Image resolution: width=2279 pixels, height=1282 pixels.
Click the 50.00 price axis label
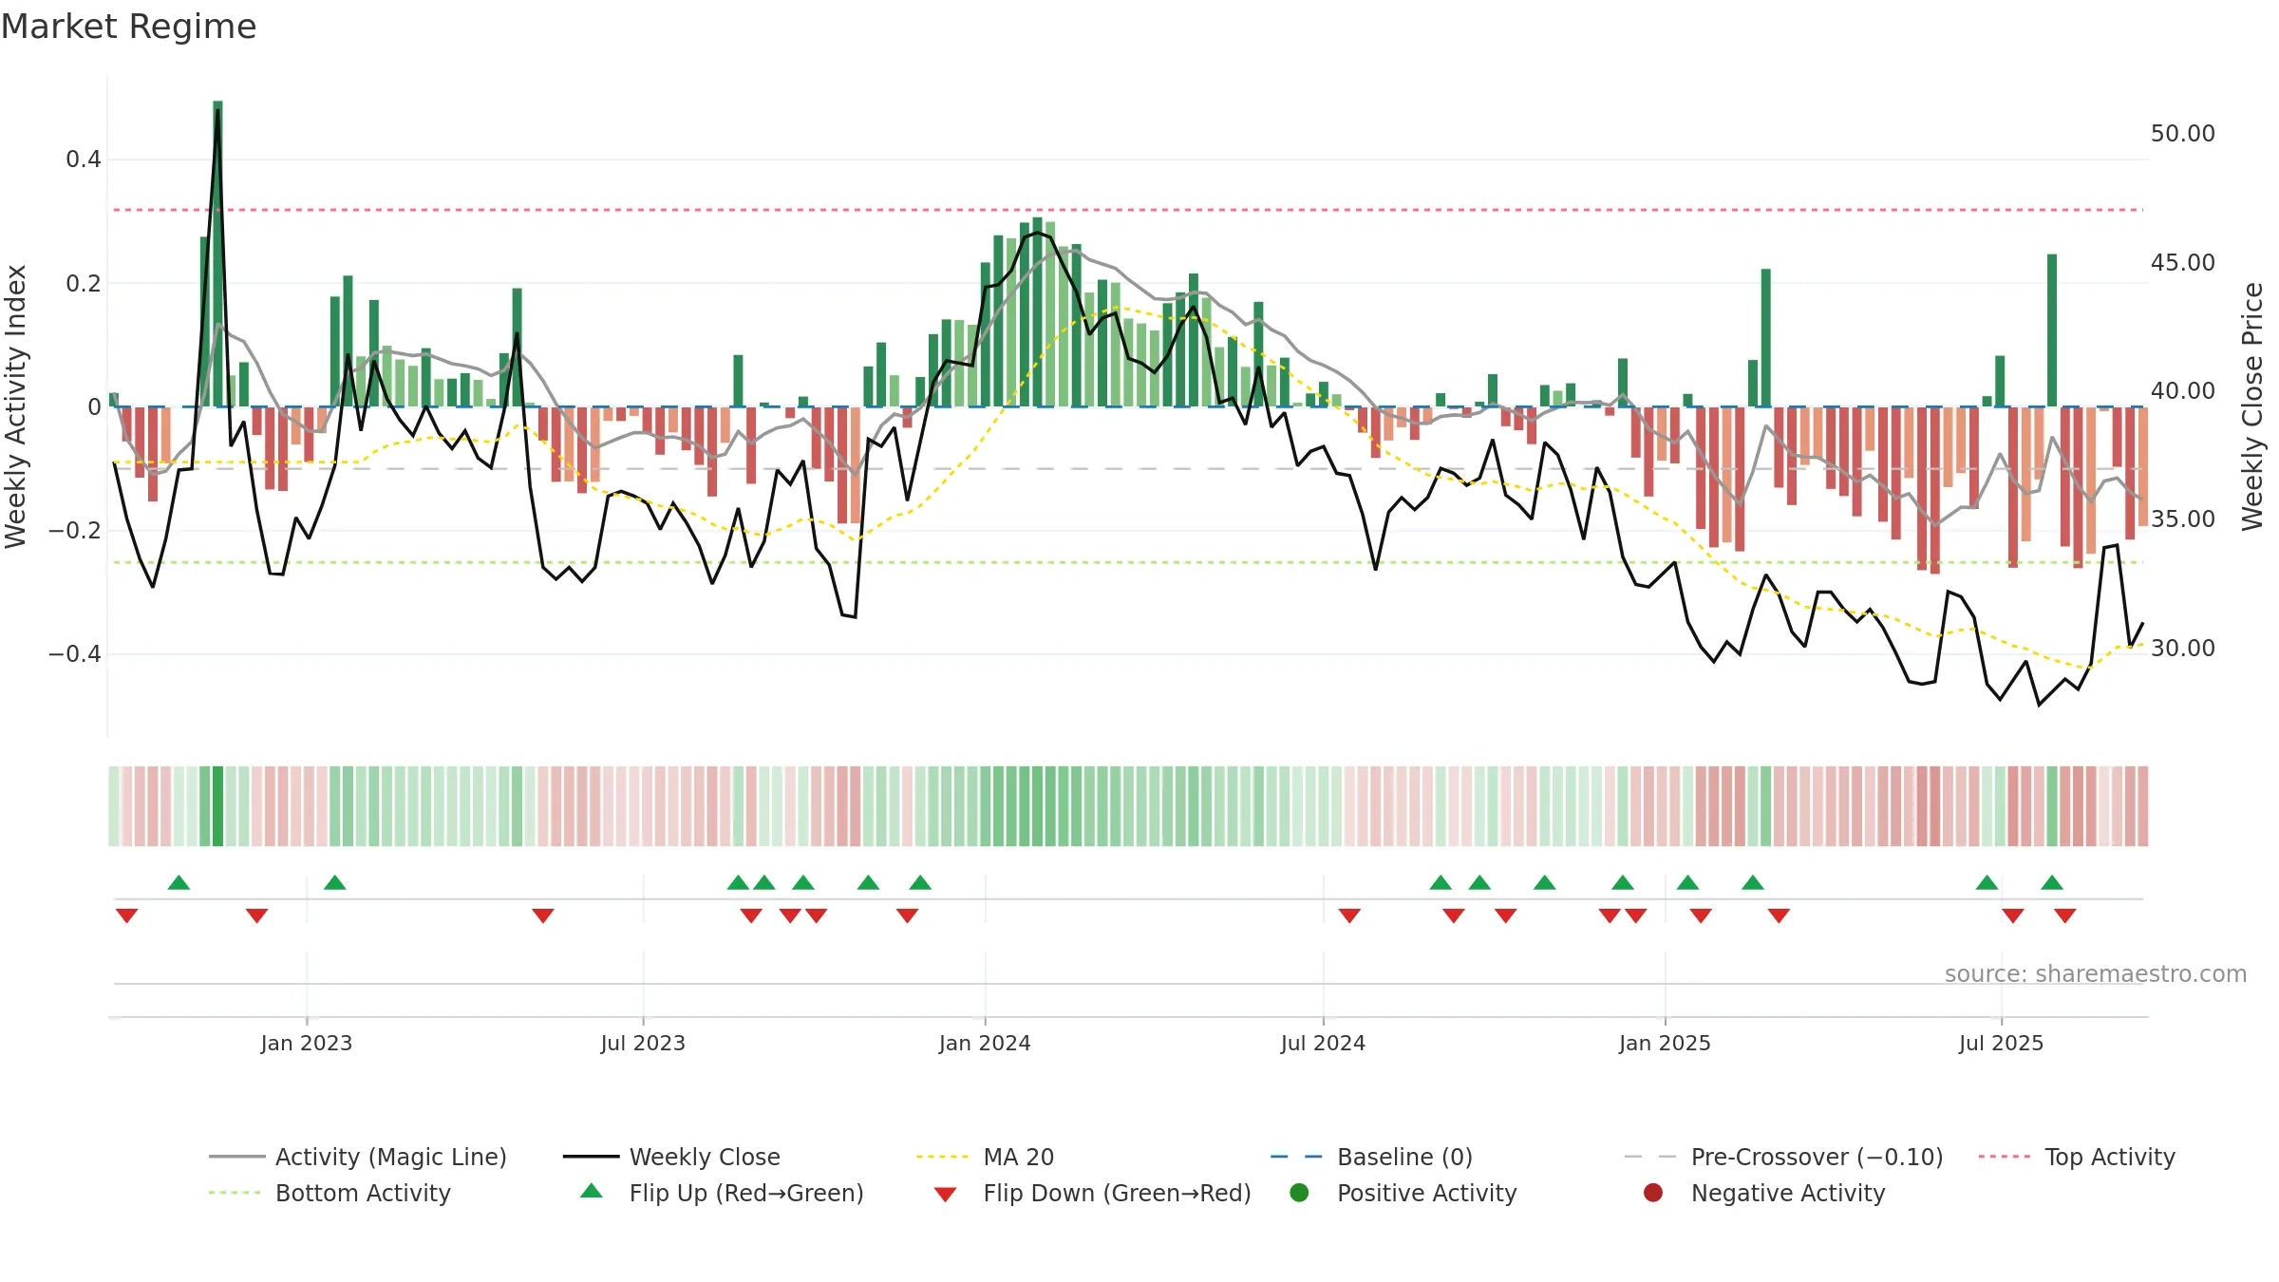(x=2183, y=134)
